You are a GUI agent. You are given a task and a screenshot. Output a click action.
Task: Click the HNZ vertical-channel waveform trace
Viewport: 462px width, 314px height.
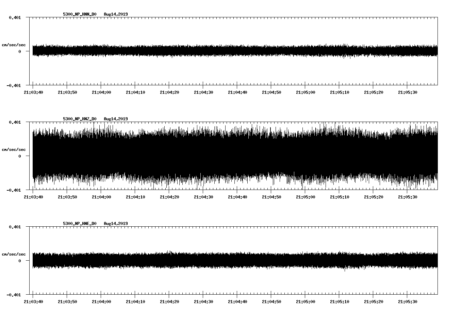tap(235, 156)
